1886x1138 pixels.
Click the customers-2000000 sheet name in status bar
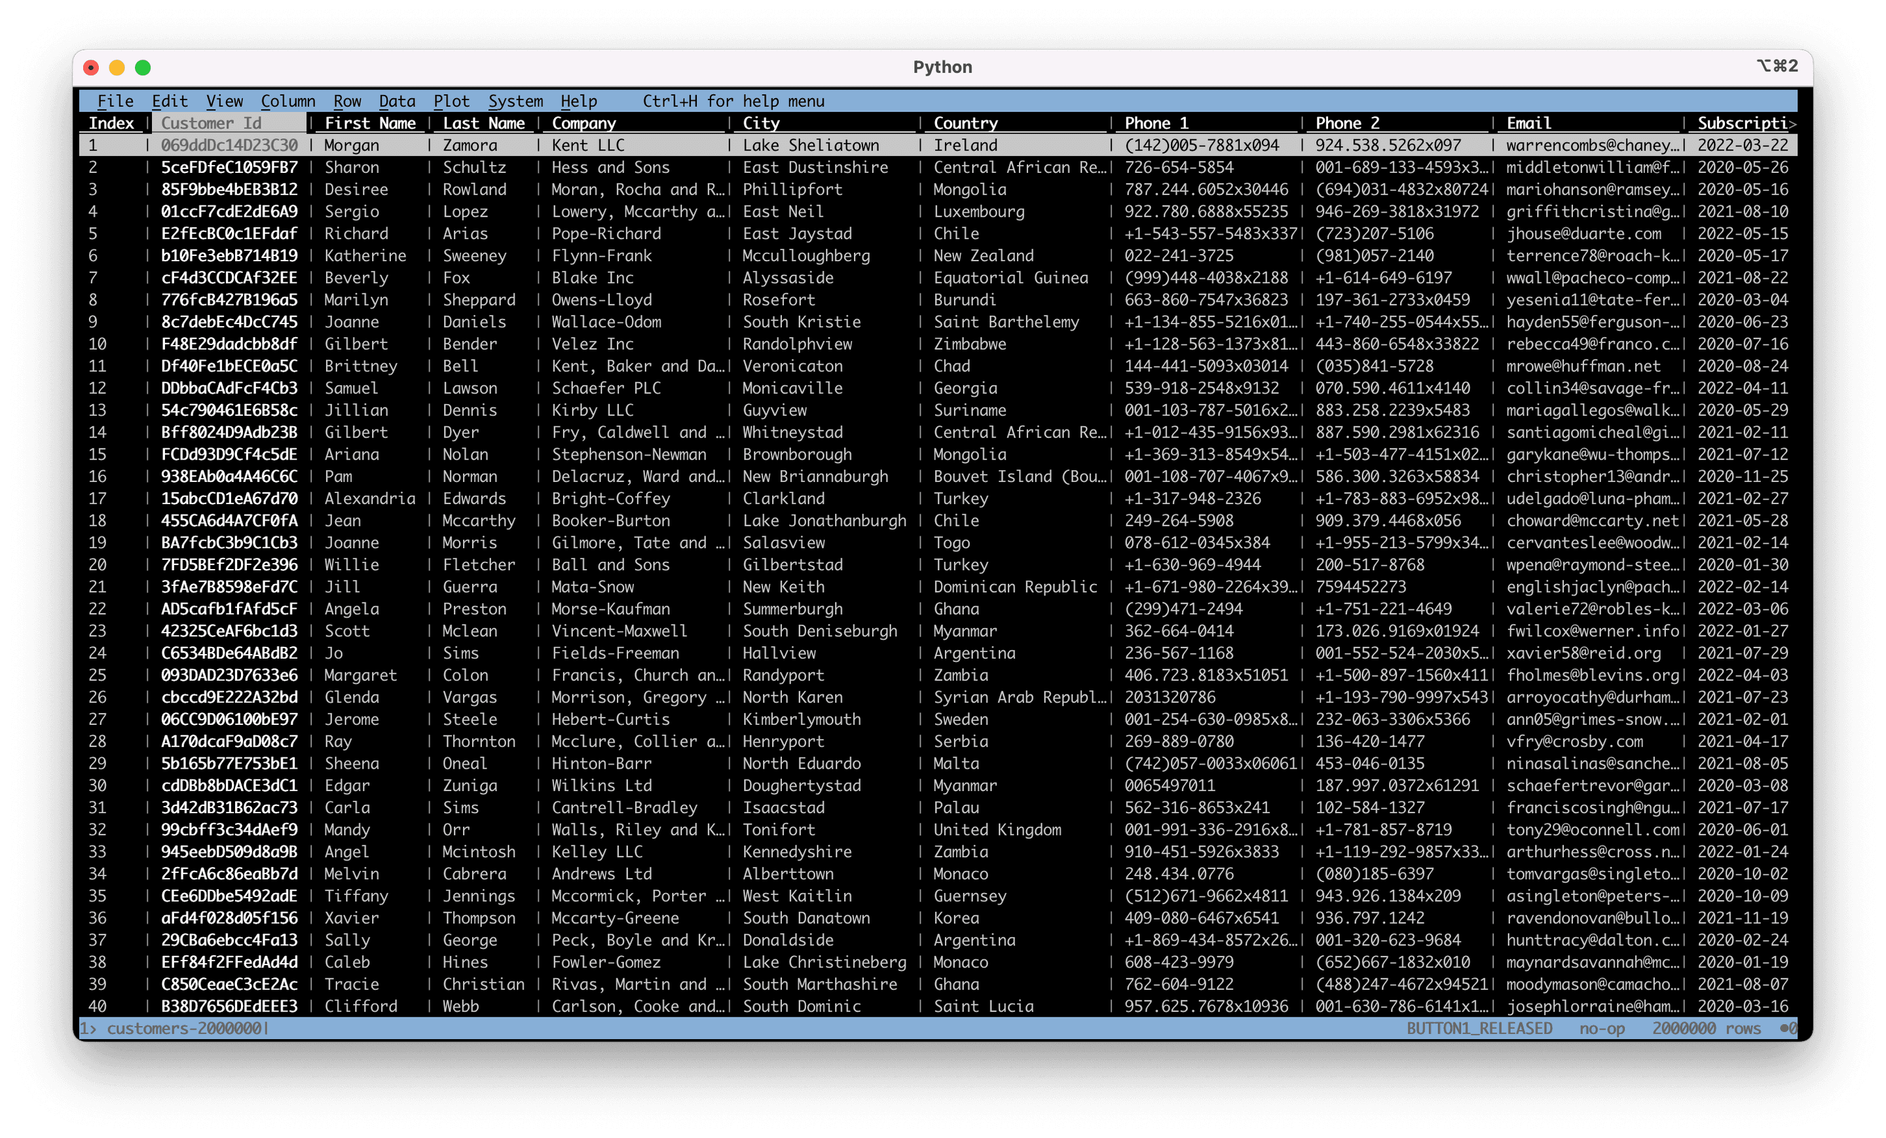[185, 1028]
